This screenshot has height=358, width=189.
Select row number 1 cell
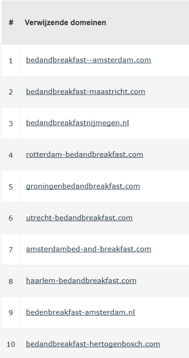pyautogui.click(x=11, y=60)
